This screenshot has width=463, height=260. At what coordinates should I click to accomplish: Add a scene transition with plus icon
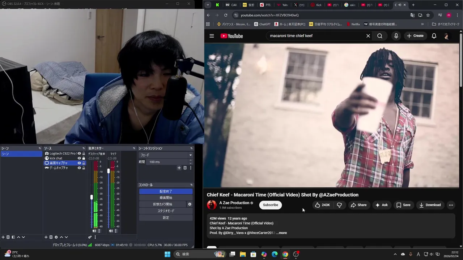tap(179, 168)
